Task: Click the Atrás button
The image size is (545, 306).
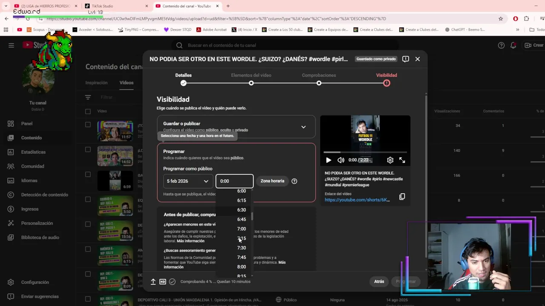Action: tap(379, 281)
